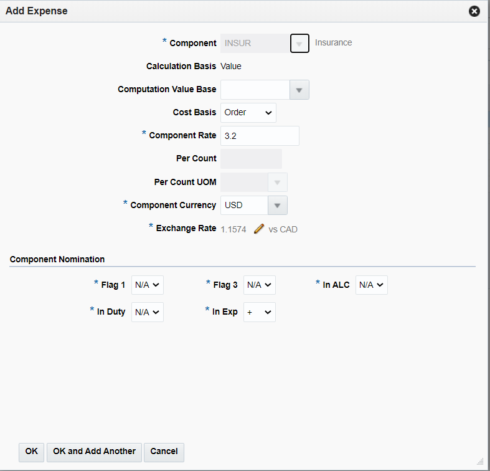The width and height of the screenshot is (490, 471).
Task: Grab the dialog resize handle in corner
Action: pyautogui.click(x=480, y=461)
